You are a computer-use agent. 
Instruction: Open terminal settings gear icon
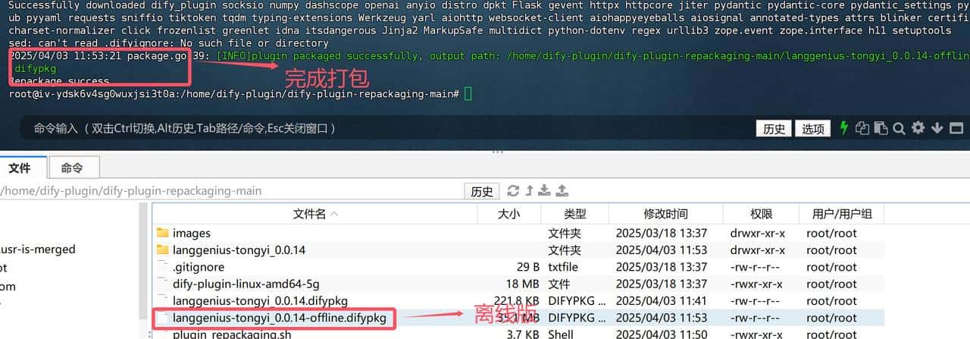918,128
